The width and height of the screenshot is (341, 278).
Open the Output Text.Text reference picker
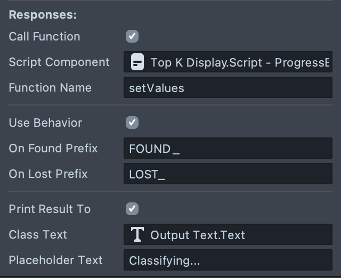(x=234, y=234)
